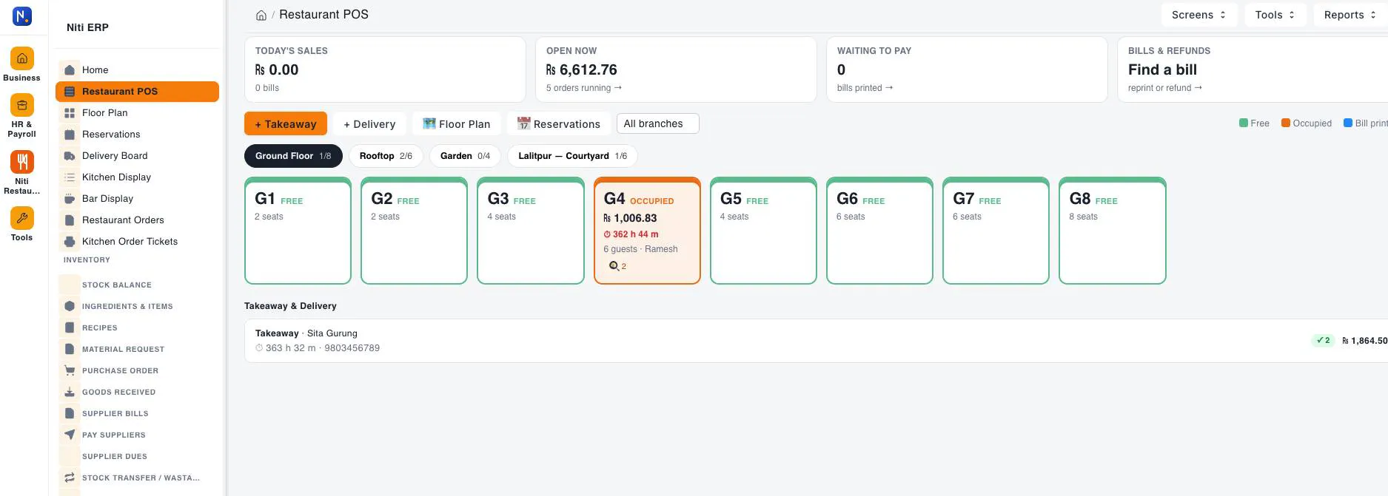Click the Stock Transfer arrows icon
Image resolution: width=1388 pixels, height=496 pixels.
click(70, 478)
